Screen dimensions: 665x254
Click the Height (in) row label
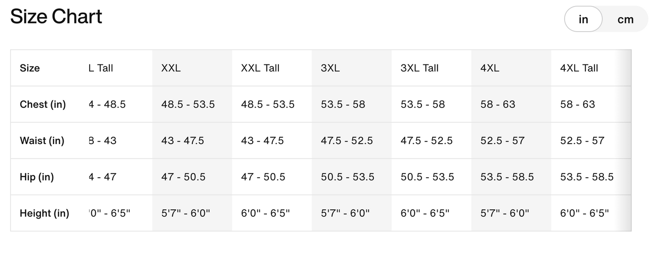44,213
